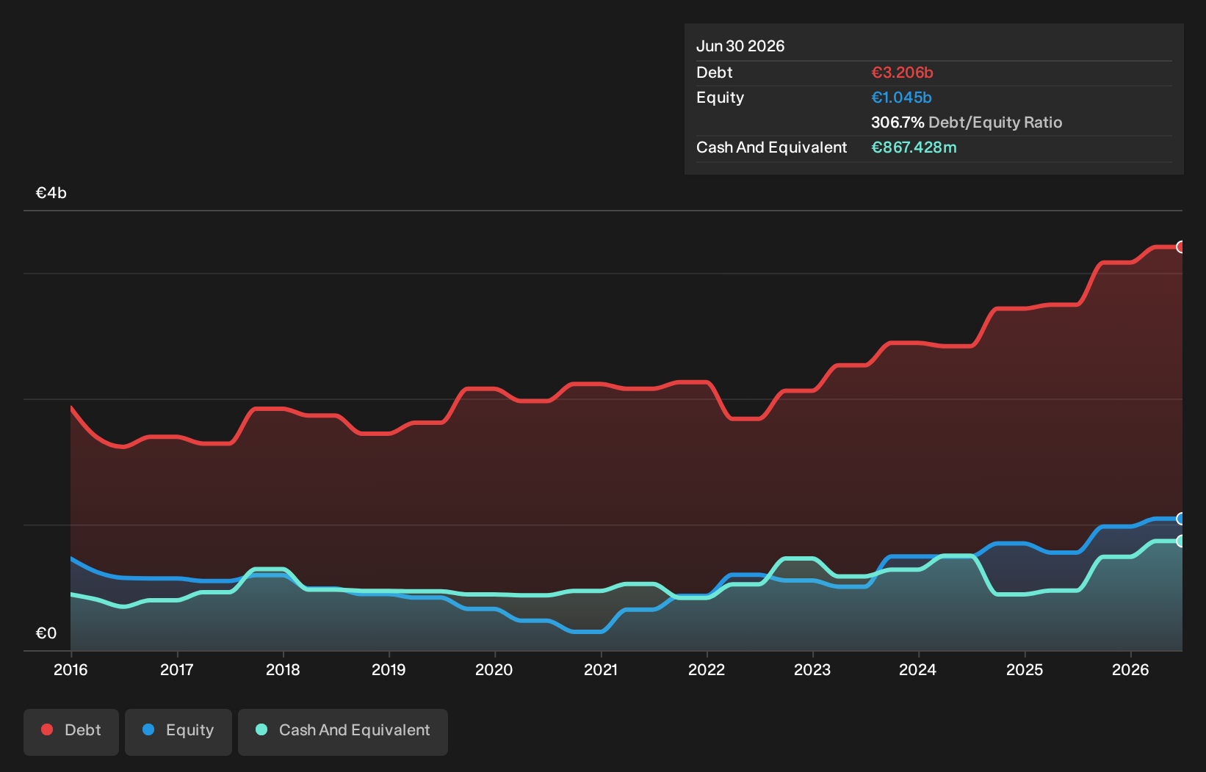Click the Debt row label in tooltip
The height and width of the screenshot is (772, 1206).
tap(715, 73)
